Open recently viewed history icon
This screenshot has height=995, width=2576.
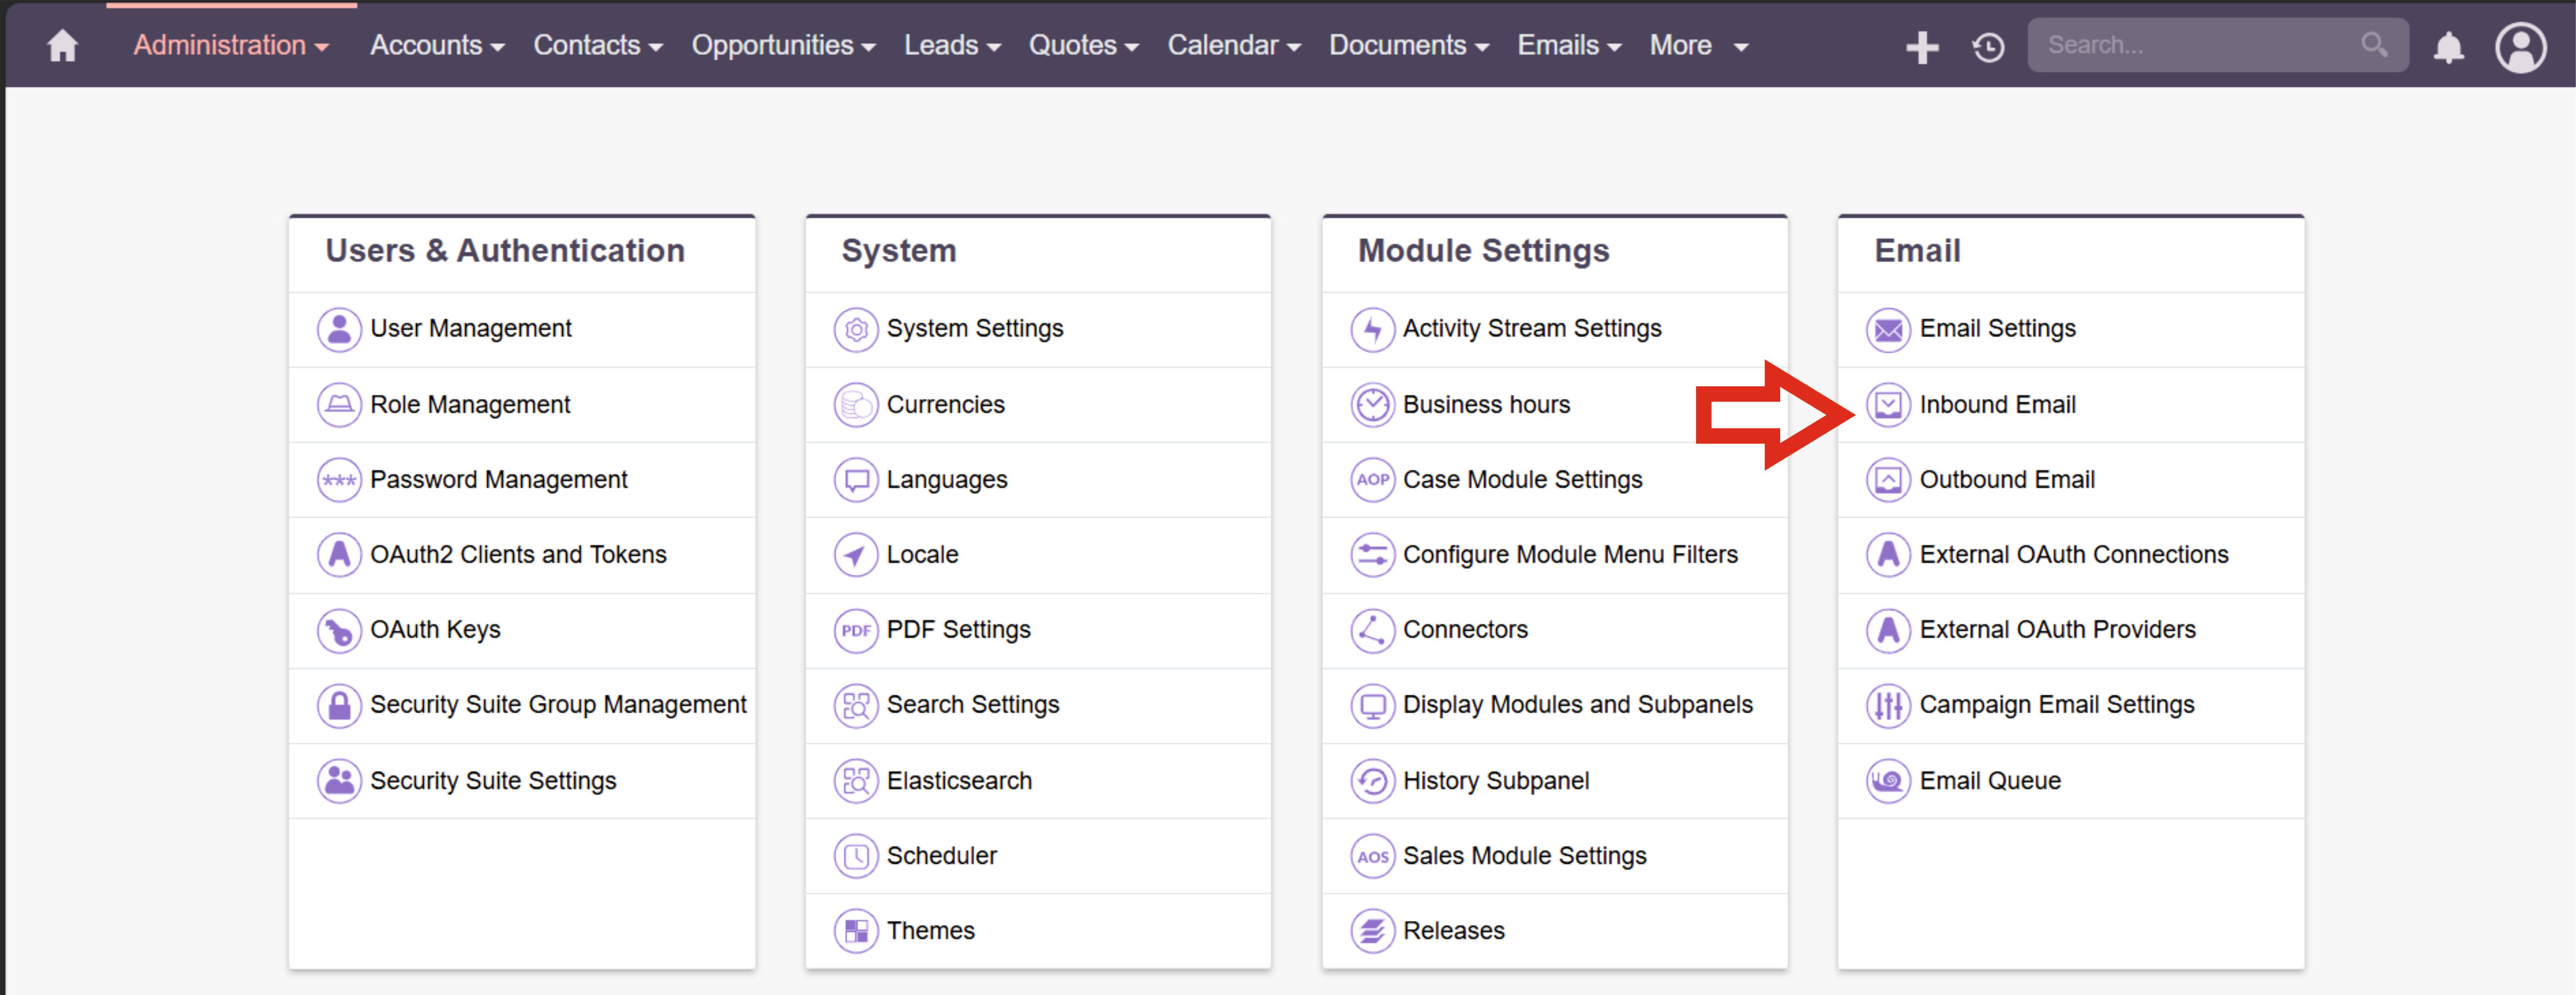(x=1988, y=46)
